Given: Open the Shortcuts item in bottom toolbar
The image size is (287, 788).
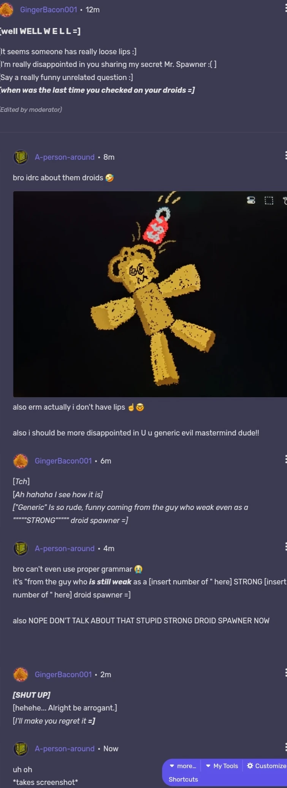Looking at the screenshot, I should pos(183,779).
